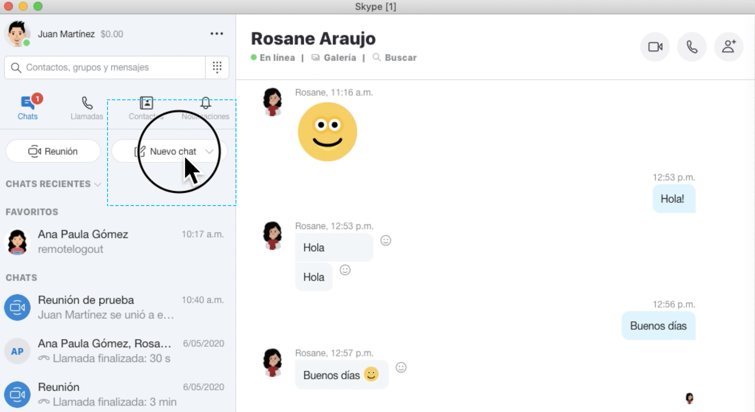Focus the Contactos, grupos y mensajes search field
The height and width of the screenshot is (412, 755).
point(105,67)
